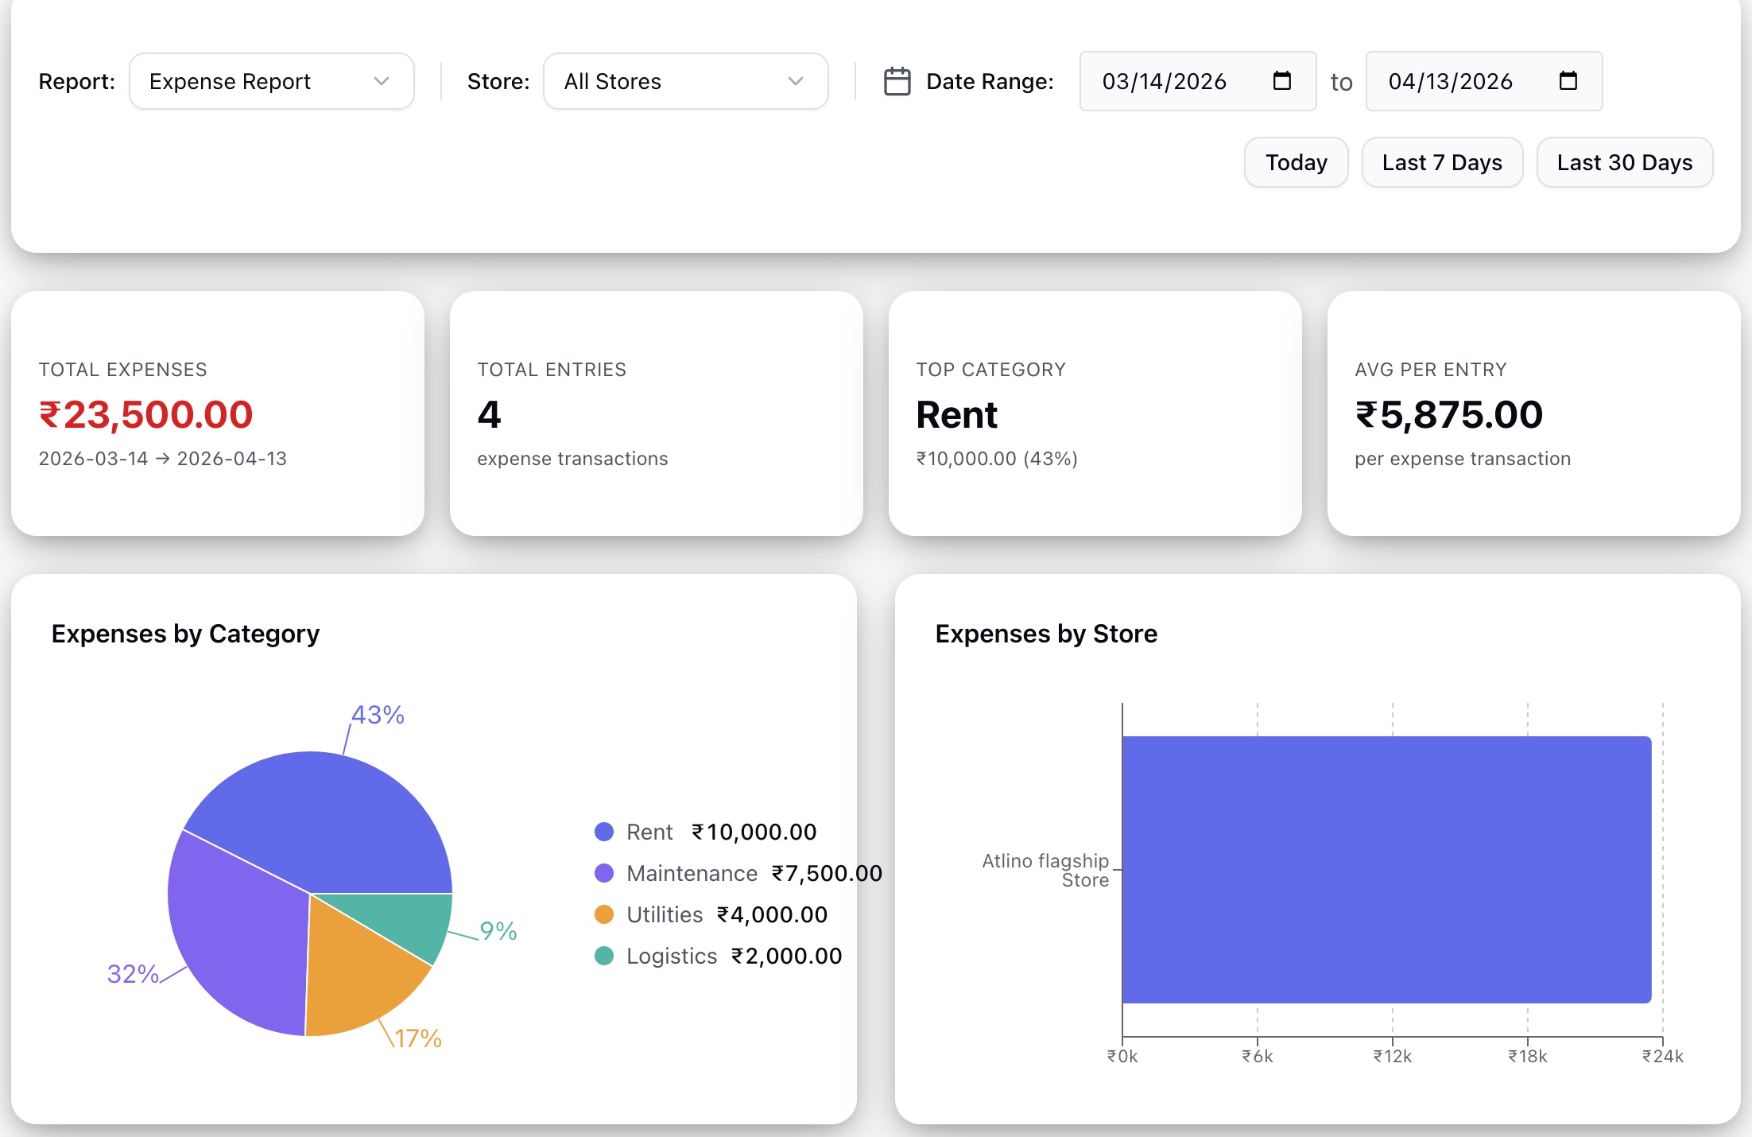This screenshot has height=1137, width=1752.
Task: Click the start date input field
Action: (1169, 80)
